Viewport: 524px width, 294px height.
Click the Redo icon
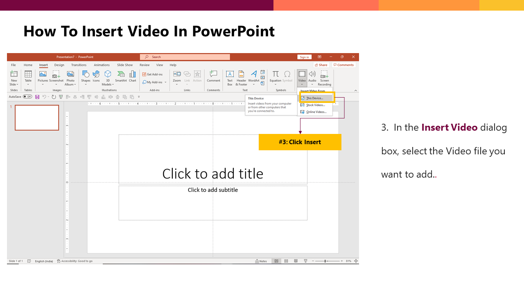point(54,97)
